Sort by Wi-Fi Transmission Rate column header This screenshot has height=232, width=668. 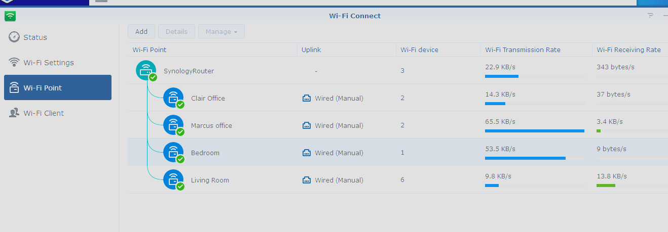click(523, 50)
